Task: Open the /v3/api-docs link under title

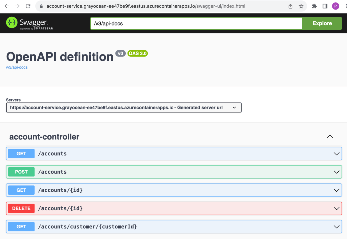Action: 17,67
